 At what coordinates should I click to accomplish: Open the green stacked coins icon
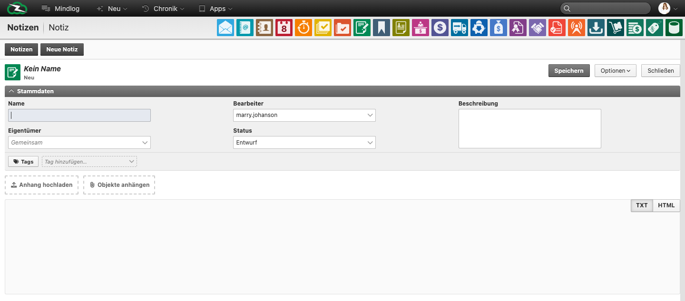pos(635,28)
